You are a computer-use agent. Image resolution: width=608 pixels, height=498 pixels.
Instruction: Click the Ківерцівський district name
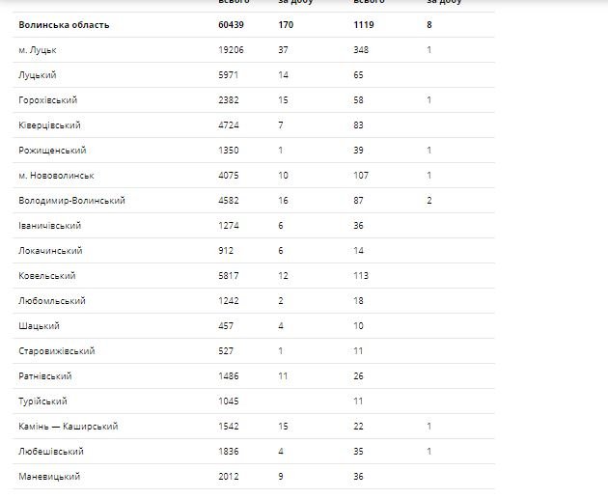coord(49,124)
